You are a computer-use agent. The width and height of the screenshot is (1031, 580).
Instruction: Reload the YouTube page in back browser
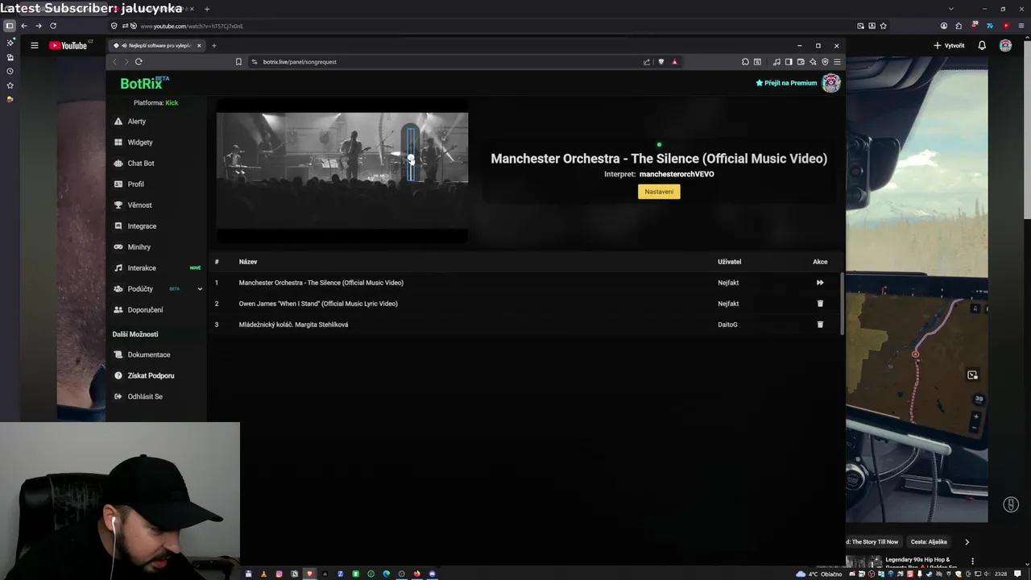tap(53, 26)
